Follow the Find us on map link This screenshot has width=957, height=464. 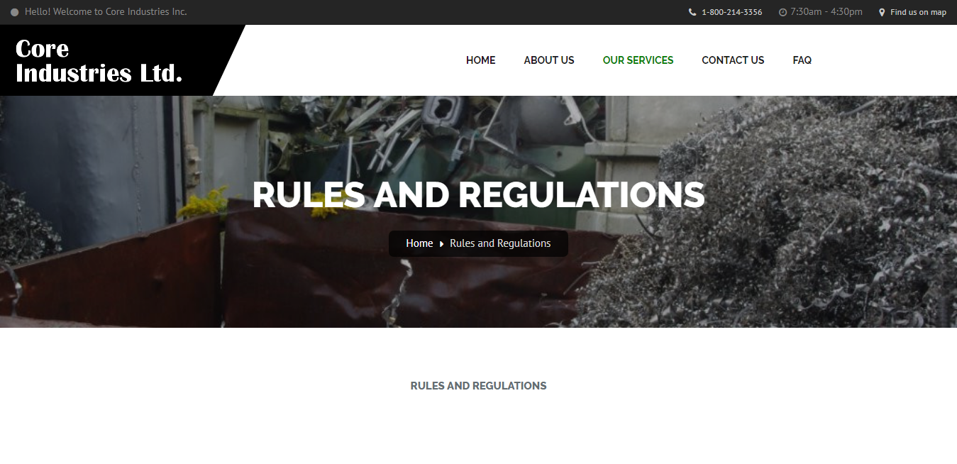[x=918, y=12]
